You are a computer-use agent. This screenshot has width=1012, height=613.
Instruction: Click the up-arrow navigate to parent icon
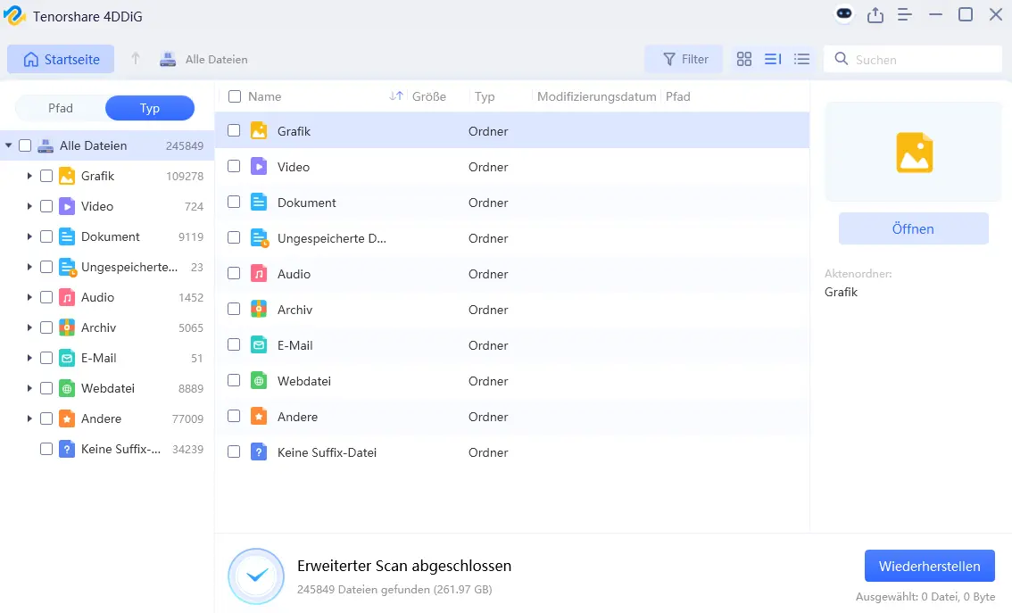(x=136, y=60)
